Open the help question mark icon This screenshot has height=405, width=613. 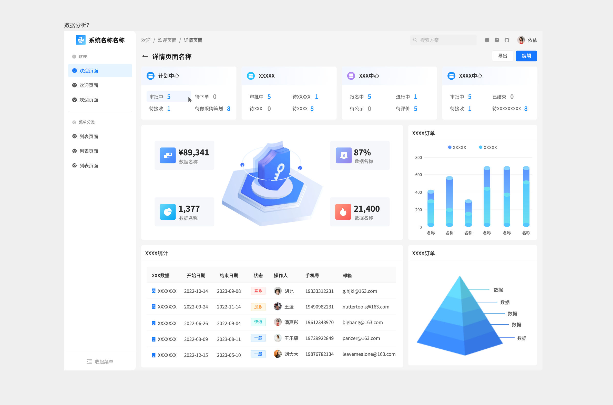tap(497, 40)
